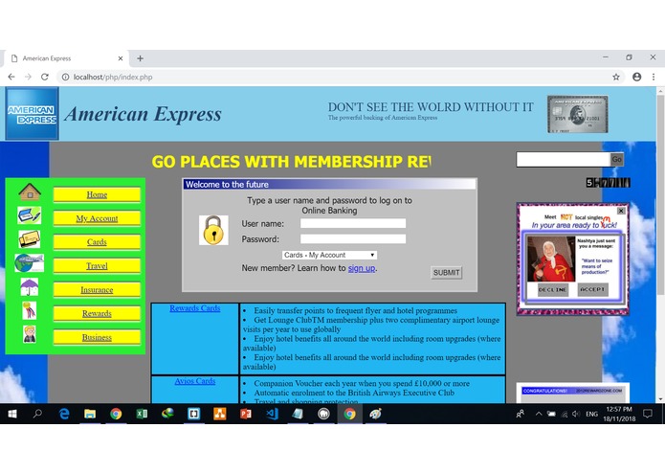Close the American Express tab

coord(121,58)
